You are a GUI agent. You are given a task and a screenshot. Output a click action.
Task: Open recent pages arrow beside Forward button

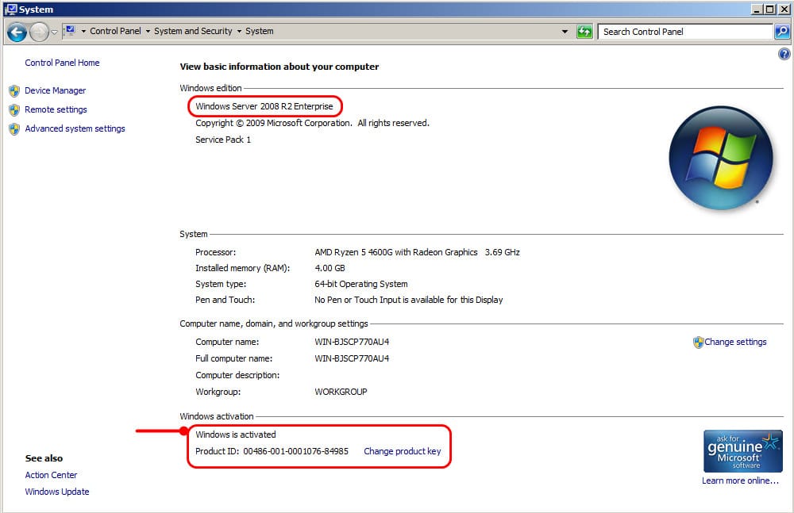coord(54,33)
